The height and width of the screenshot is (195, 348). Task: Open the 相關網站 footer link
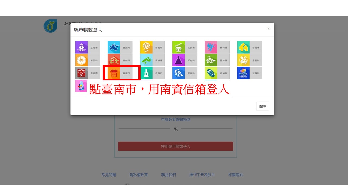pyautogui.click(x=236, y=175)
